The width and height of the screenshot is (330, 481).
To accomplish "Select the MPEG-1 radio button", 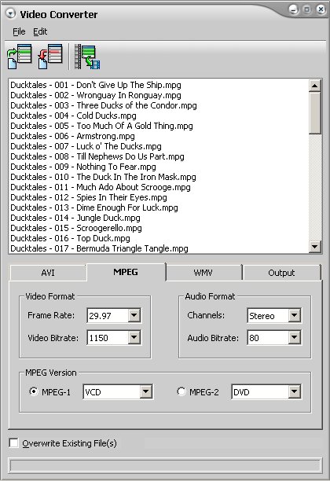I will click(34, 391).
